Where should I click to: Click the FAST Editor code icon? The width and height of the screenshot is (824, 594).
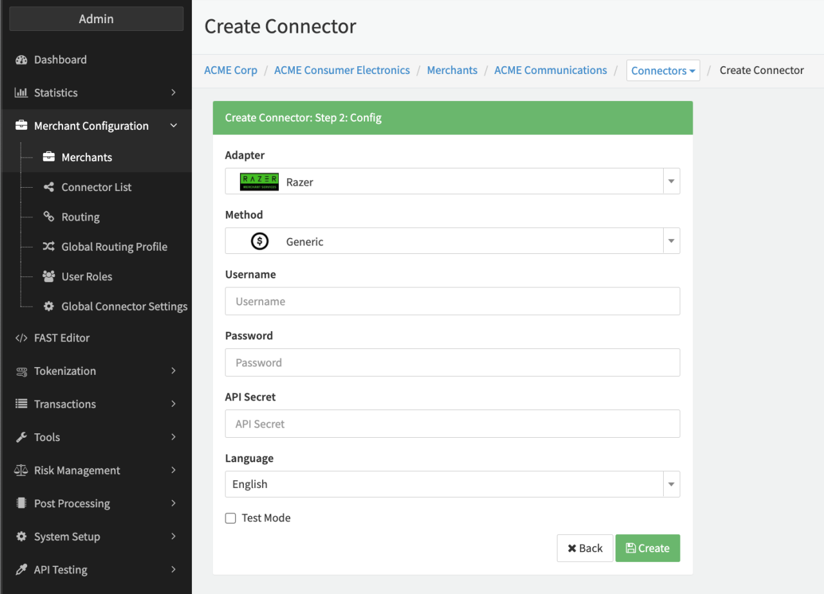click(x=21, y=338)
